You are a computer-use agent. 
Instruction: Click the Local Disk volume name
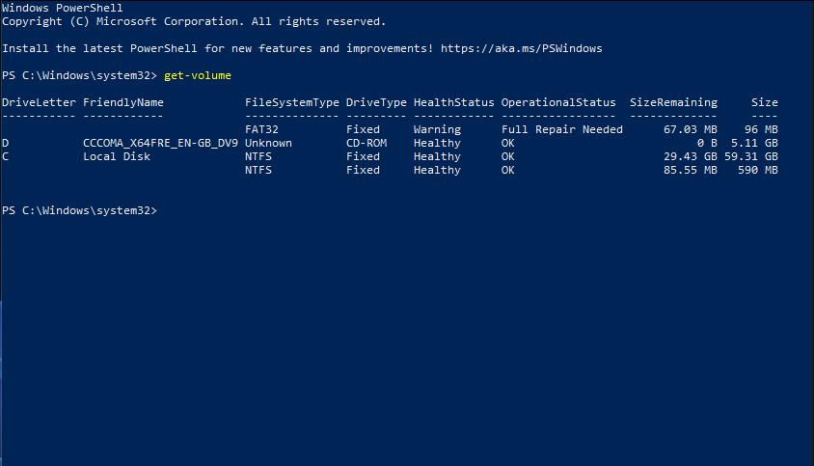tap(117, 156)
